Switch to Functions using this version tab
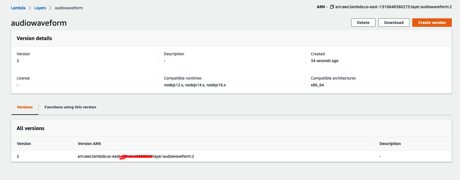Viewport: 460px width, 180px height. tap(70, 107)
